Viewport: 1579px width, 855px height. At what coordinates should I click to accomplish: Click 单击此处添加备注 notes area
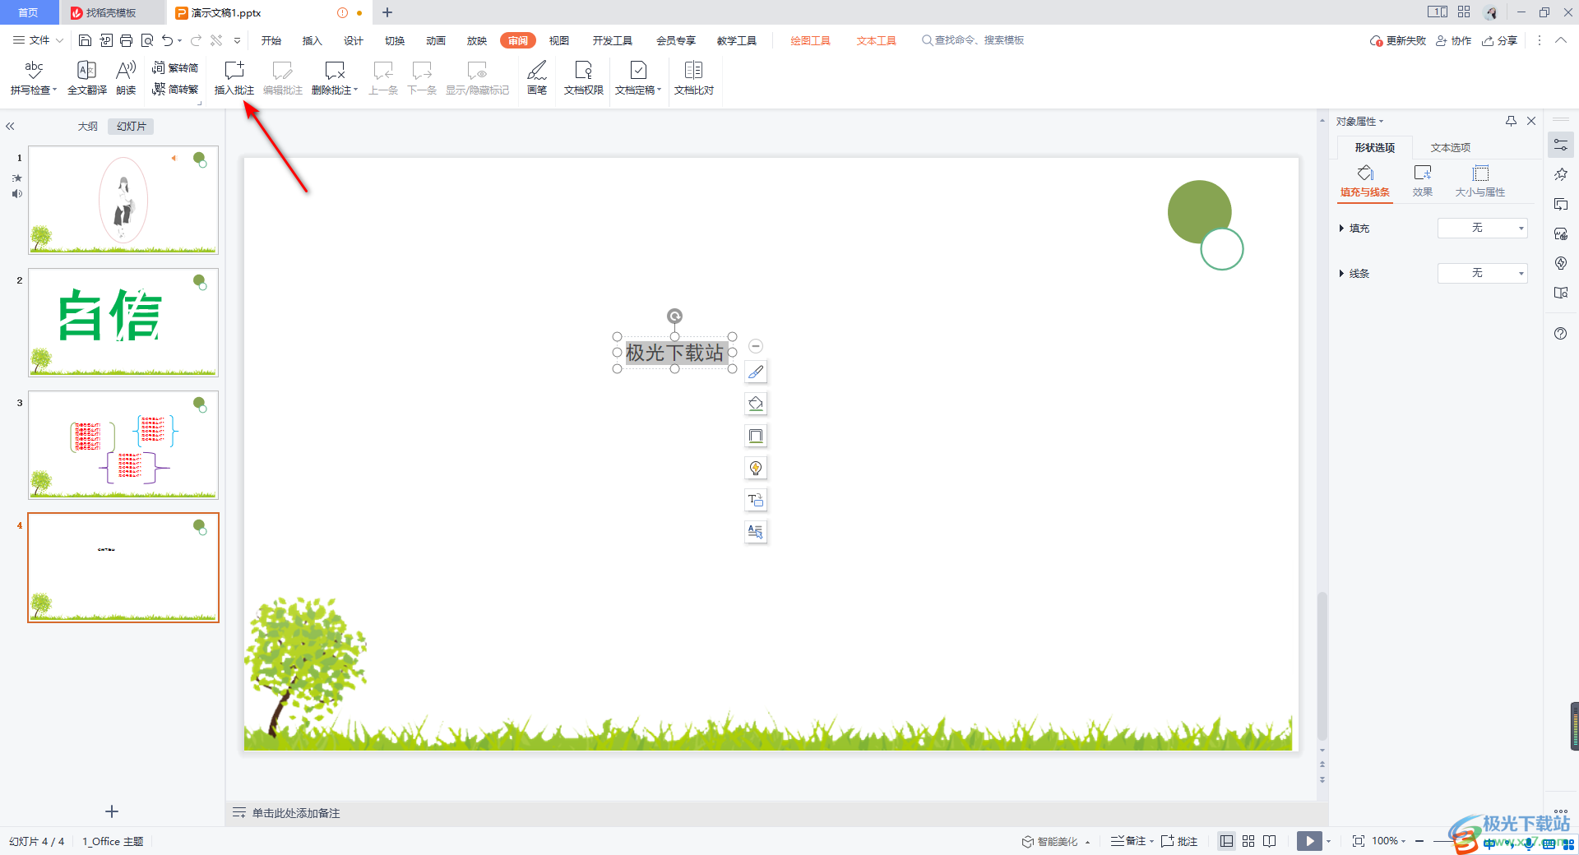pyautogui.click(x=296, y=813)
